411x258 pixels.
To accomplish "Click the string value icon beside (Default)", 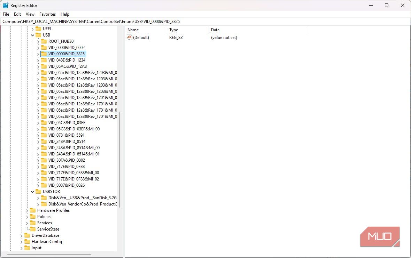I will 130,38.
